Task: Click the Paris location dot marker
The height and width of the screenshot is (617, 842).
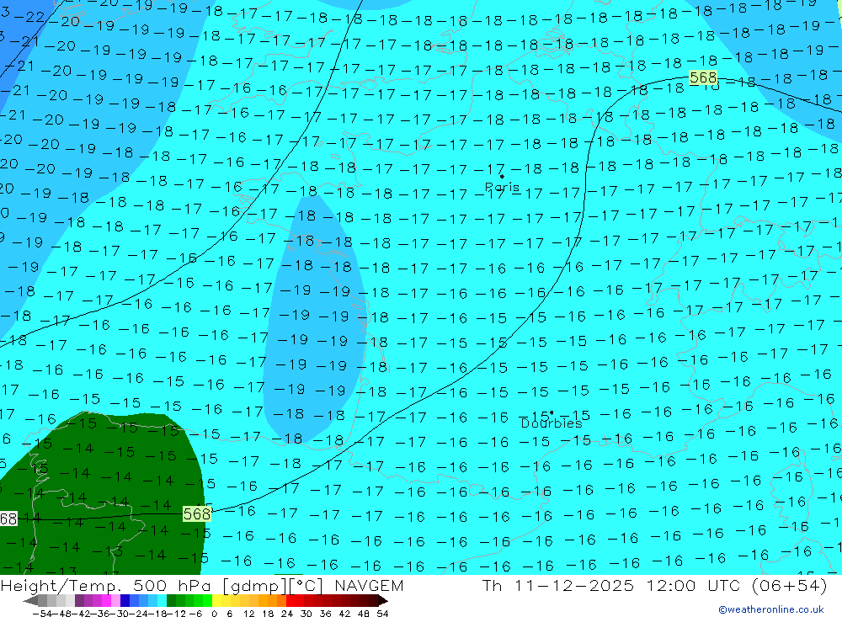Action: pos(502,176)
